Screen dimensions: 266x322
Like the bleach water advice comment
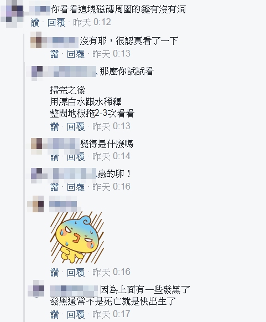point(54,126)
